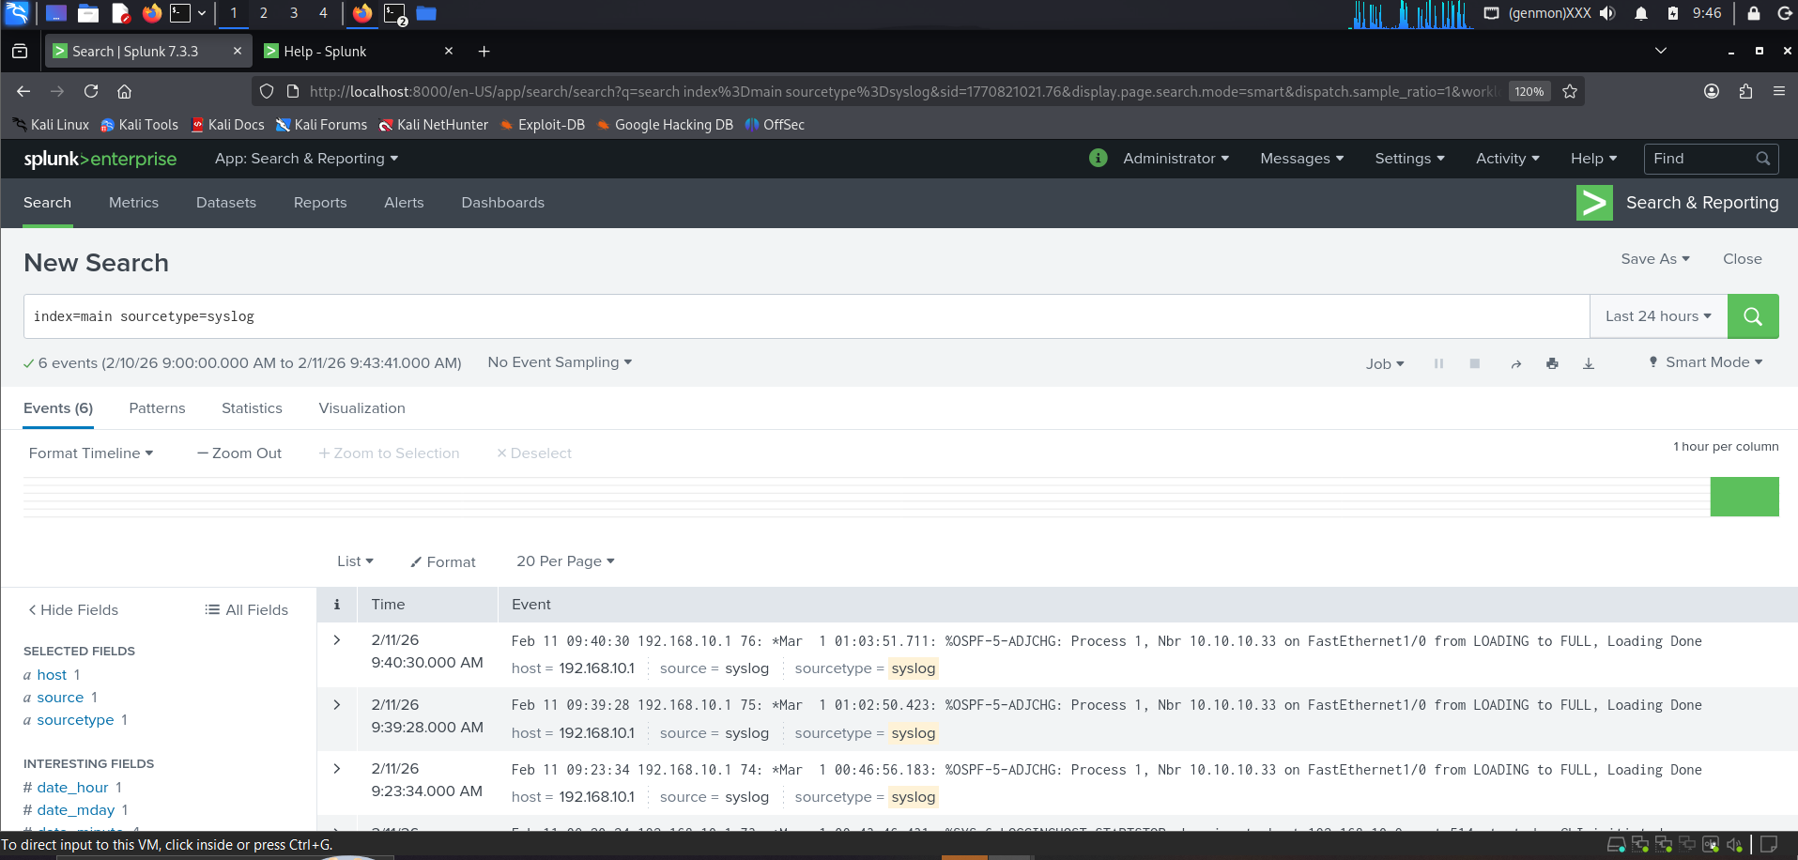This screenshot has height=860, width=1798.
Task: Toggle No Event Sampling option
Action: [x=559, y=361]
